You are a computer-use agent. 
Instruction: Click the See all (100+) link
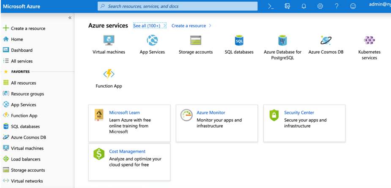[150, 26]
